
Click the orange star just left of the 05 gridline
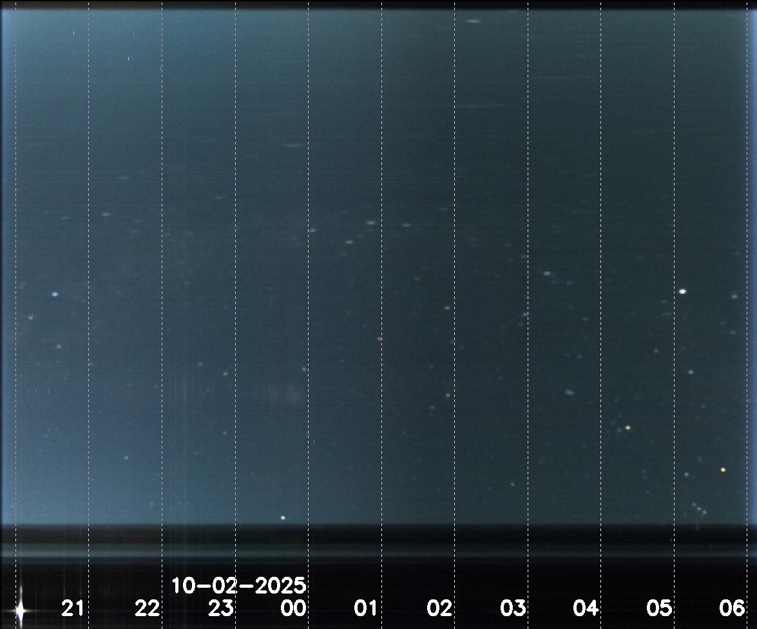(x=628, y=428)
